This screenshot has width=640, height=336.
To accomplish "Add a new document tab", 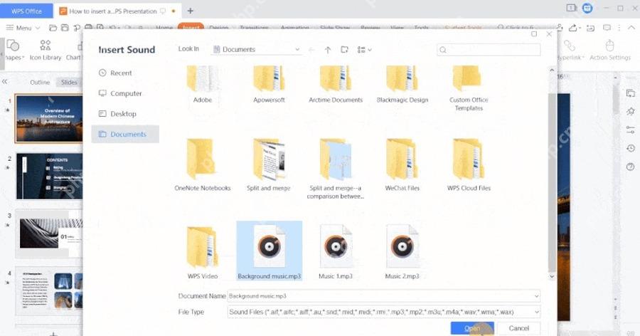I will (190, 11).
